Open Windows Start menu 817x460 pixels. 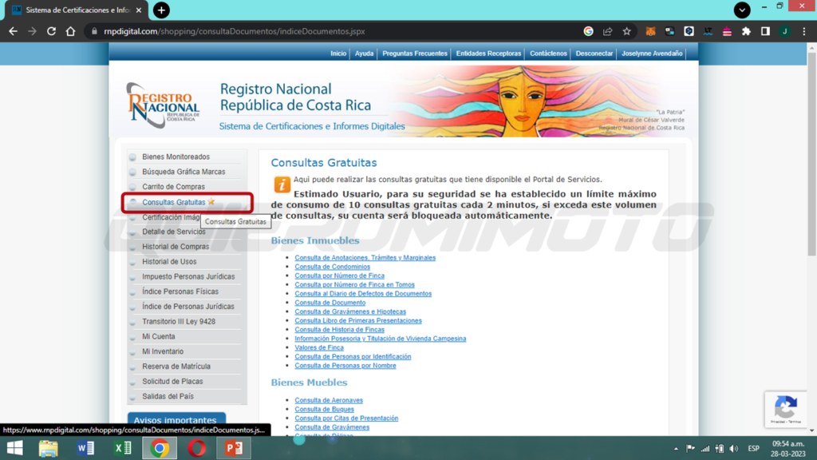[x=14, y=448]
